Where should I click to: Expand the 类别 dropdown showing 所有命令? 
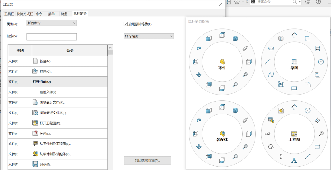pyautogui.click(x=51, y=23)
